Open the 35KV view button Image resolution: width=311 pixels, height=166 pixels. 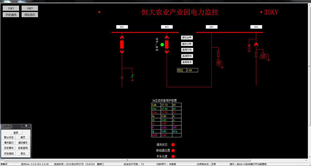[x=11, y=8]
